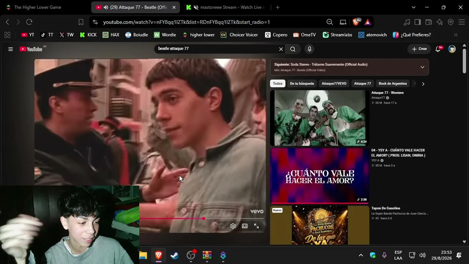Open the YouTube guide hamburger menu
The width and height of the screenshot is (469, 264).
[11, 49]
